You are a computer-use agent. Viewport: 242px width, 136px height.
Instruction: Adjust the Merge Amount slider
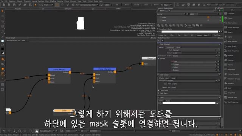(x=199, y=53)
